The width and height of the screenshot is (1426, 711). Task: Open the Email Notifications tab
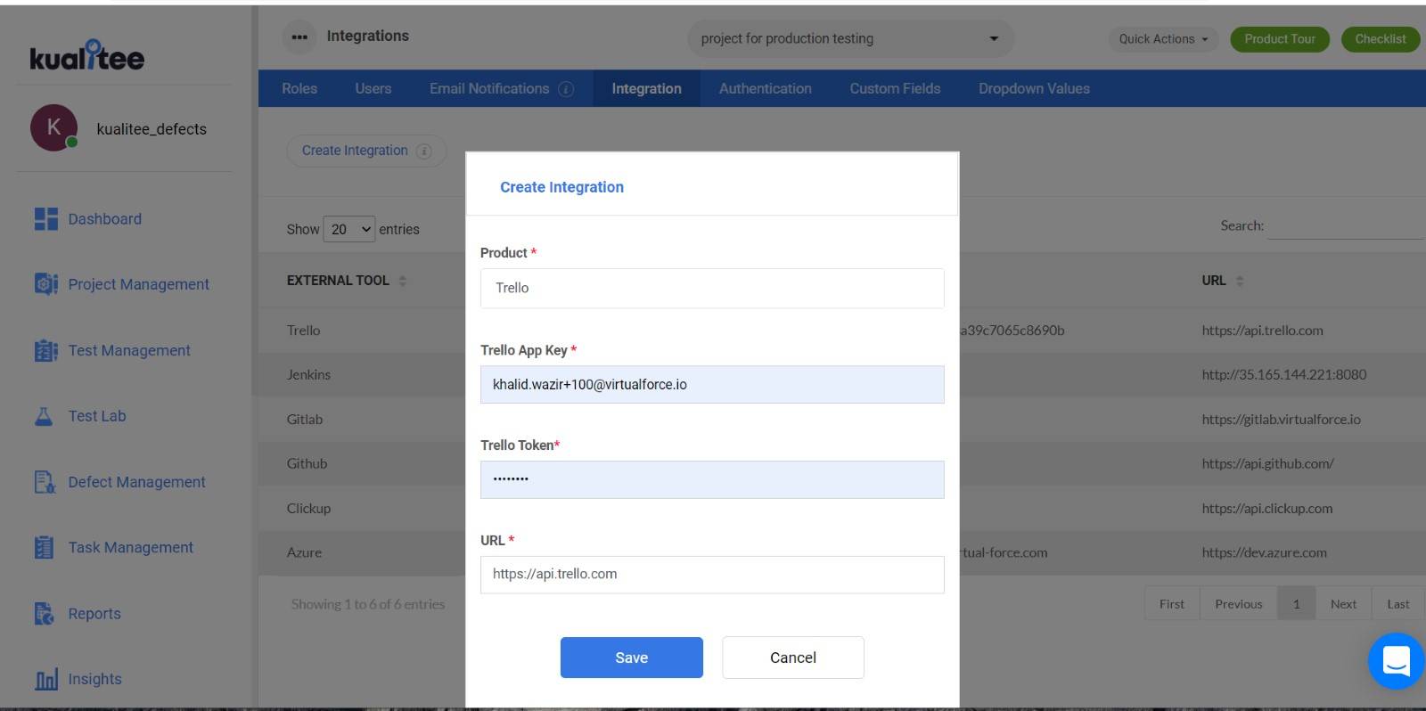click(489, 88)
